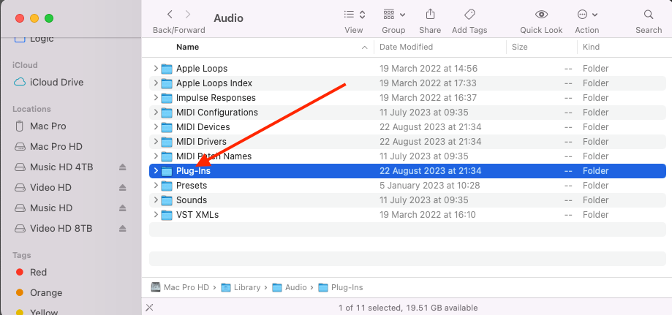The height and width of the screenshot is (315, 672).
Task: Select Mac Pro HD in sidebar
Action: point(56,147)
